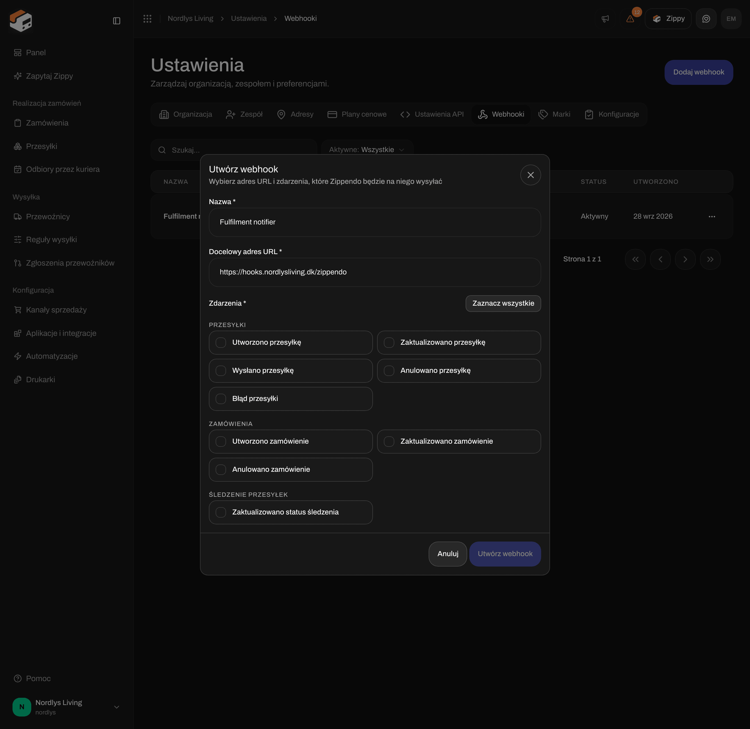Go to the next page
This screenshot has height=729, width=750.
685,259
